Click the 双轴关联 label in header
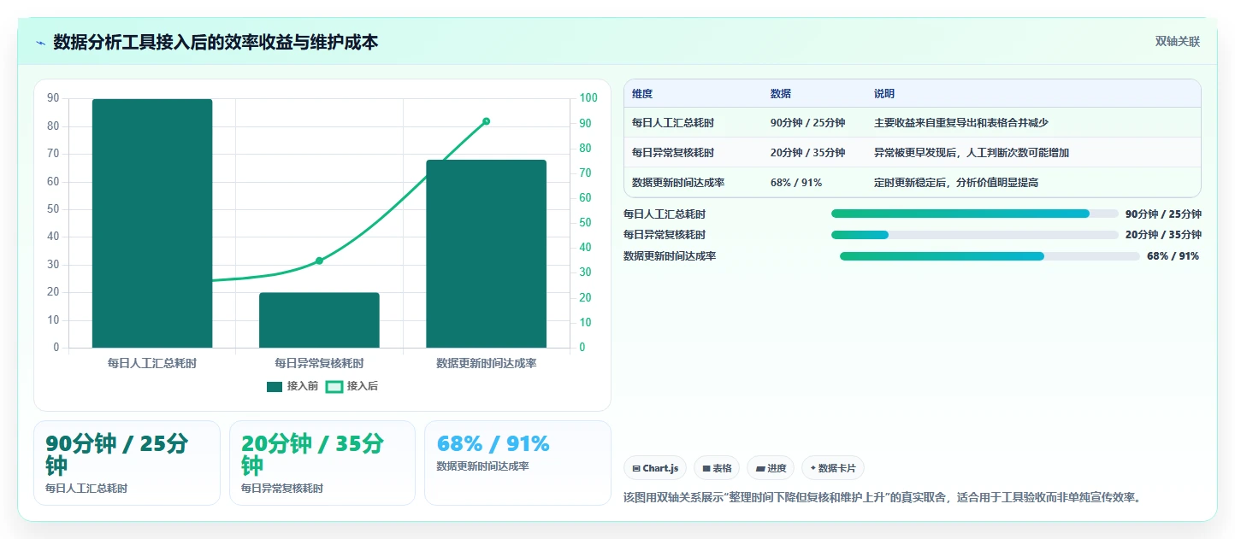 1178,42
